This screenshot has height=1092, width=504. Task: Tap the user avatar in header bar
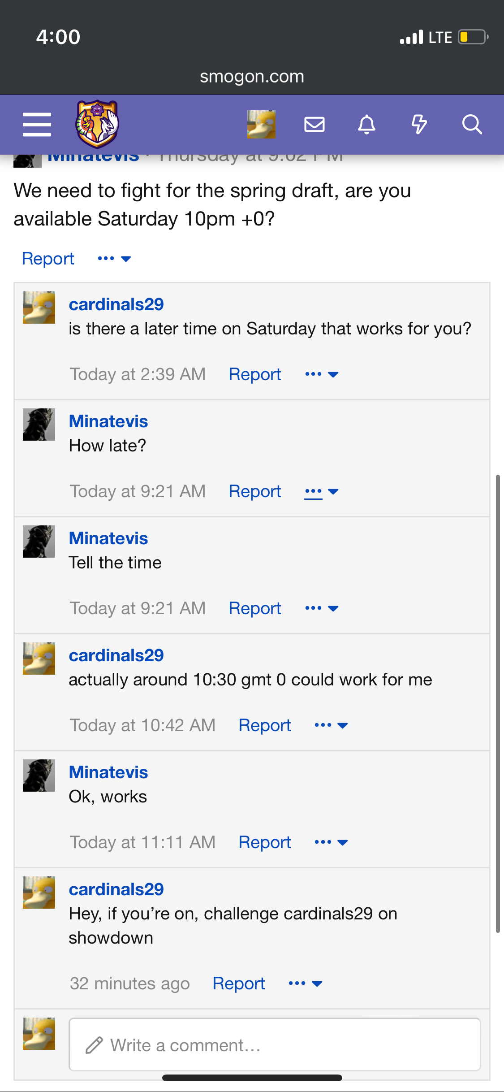261,124
